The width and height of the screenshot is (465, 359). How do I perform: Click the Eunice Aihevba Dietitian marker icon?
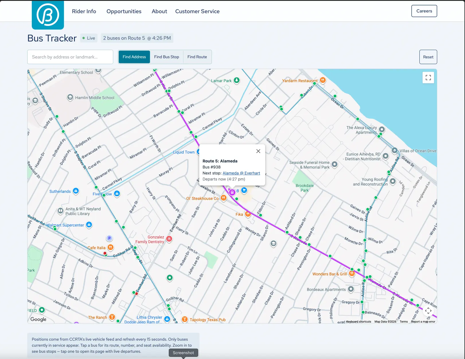click(x=386, y=156)
